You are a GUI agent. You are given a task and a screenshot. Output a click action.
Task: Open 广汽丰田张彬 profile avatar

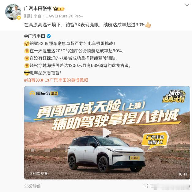pos(13,12)
